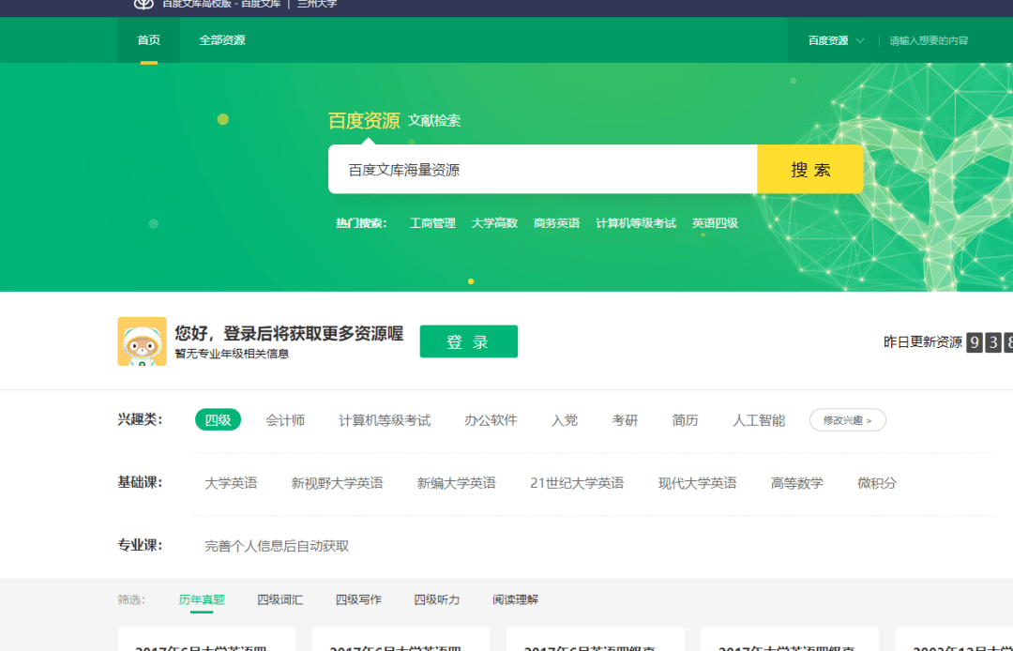Screen dimensions: 1013x651
Task: Open the 全部资源 tab
Action: pos(222,40)
